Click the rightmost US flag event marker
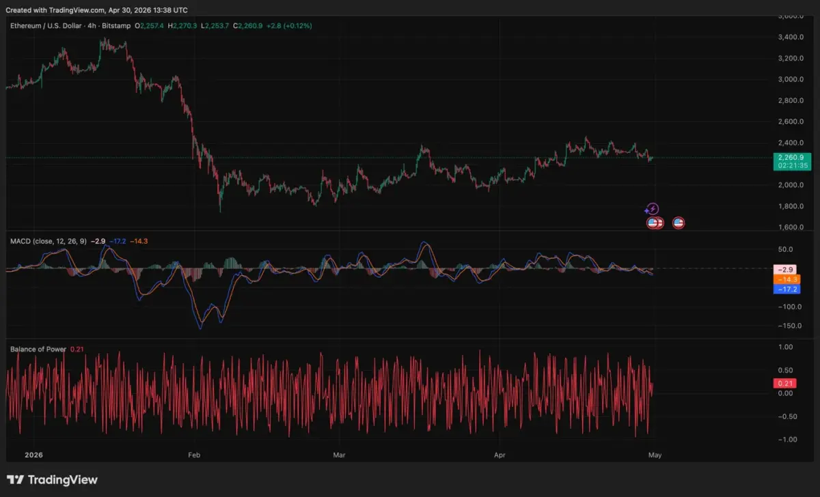Screen dimensions: 820x497 coord(679,223)
